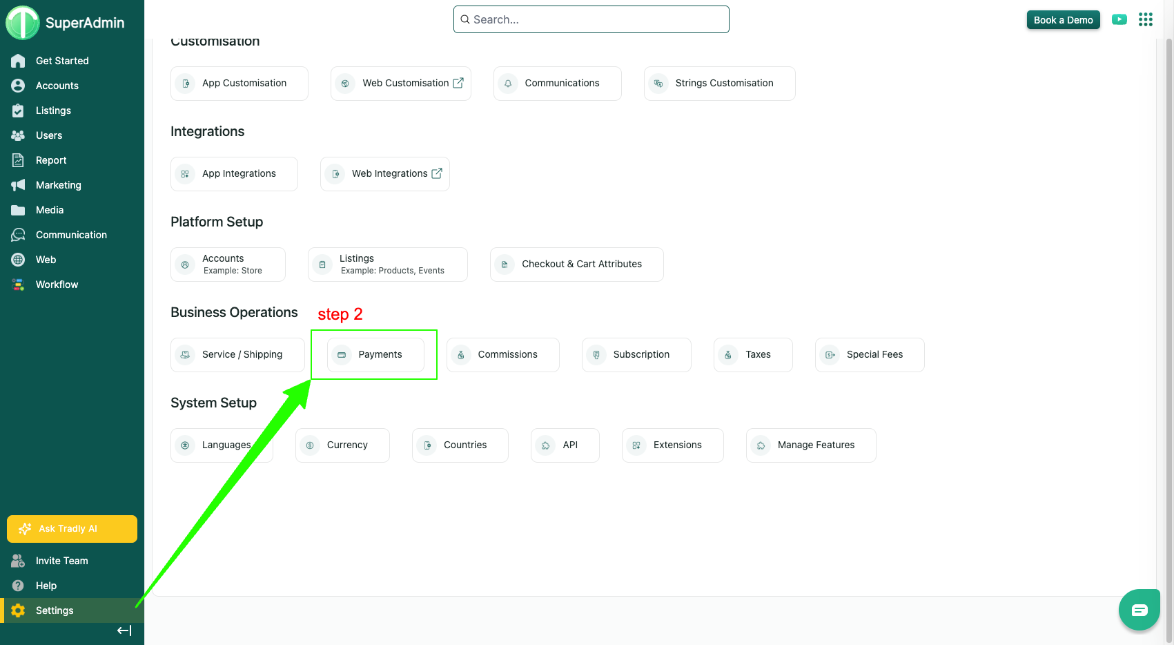1174x645 pixels.
Task: Click the Settings gear icon in sidebar
Action: coord(19,610)
